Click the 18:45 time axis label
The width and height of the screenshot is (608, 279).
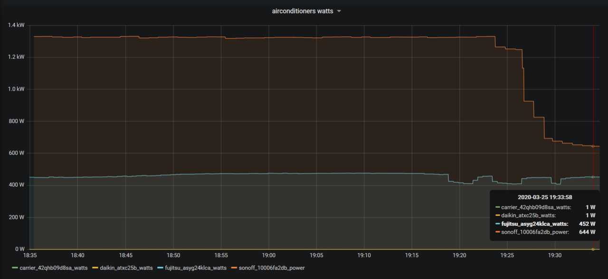(x=125, y=255)
